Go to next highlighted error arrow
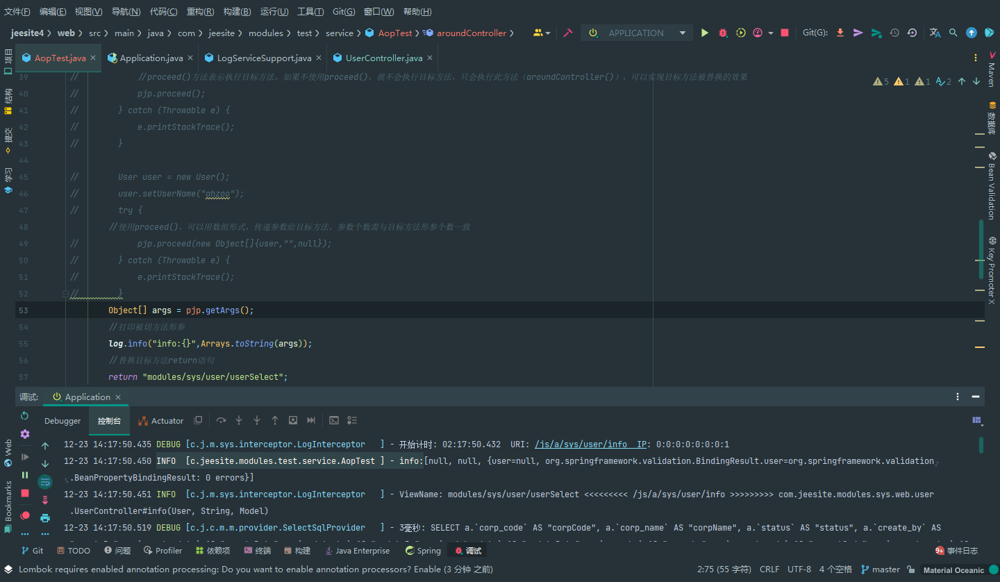Image resolution: width=1000 pixels, height=582 pixels. [x=976, y=81]
